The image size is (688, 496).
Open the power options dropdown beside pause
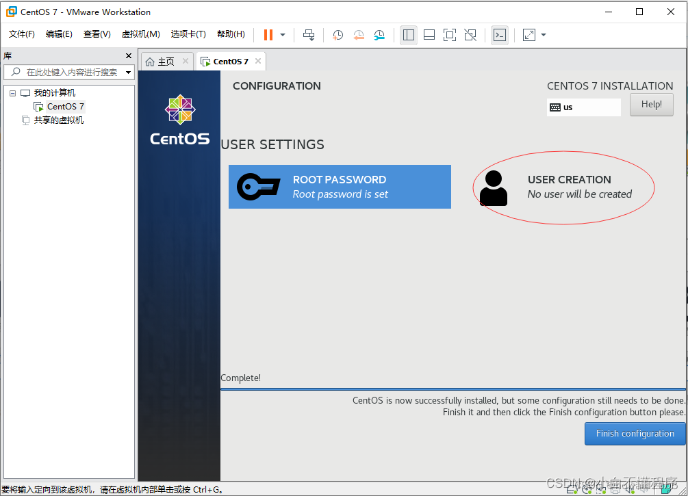283,35
